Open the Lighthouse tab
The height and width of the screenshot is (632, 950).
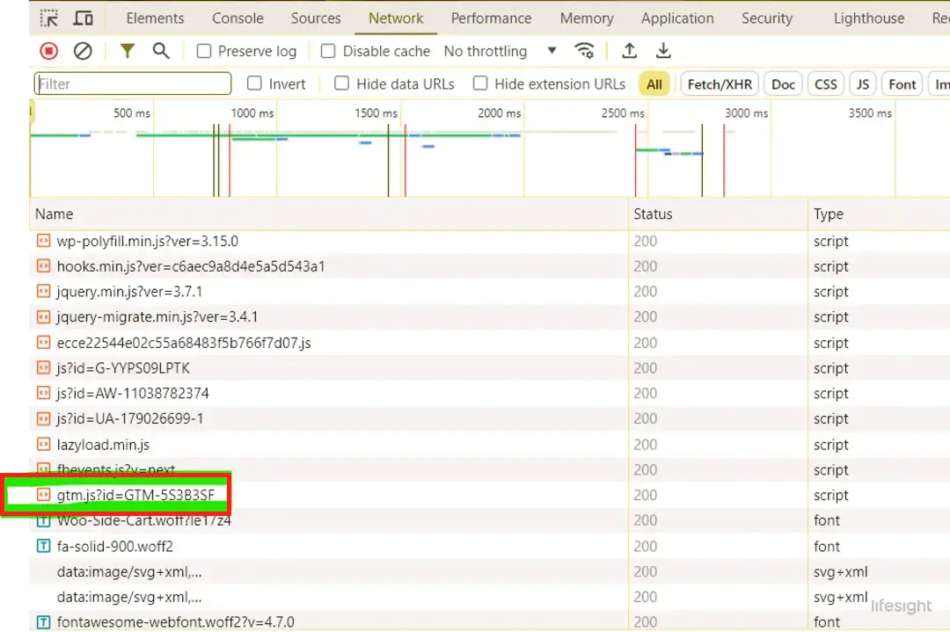tap(869, 18)
